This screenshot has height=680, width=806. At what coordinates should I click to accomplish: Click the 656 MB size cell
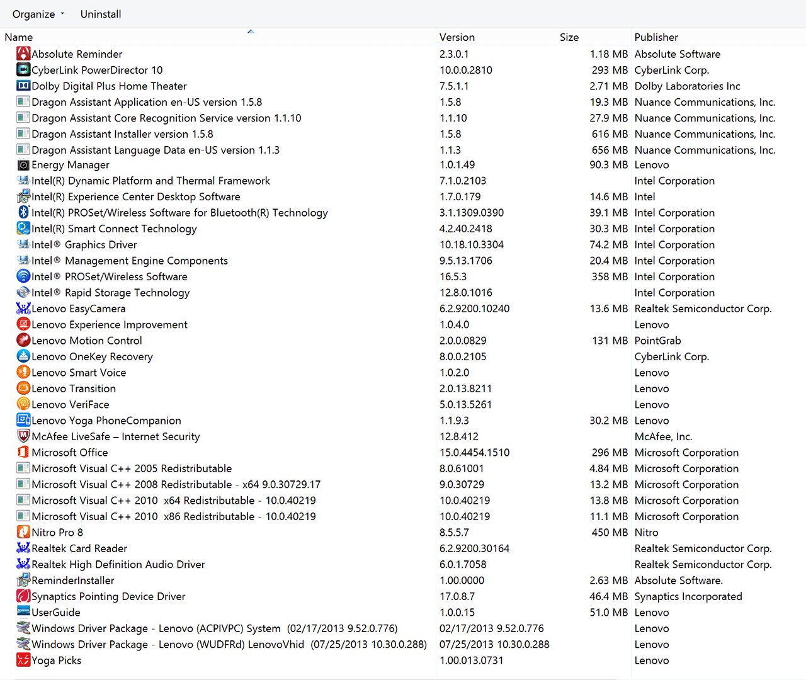click(610, 150)
